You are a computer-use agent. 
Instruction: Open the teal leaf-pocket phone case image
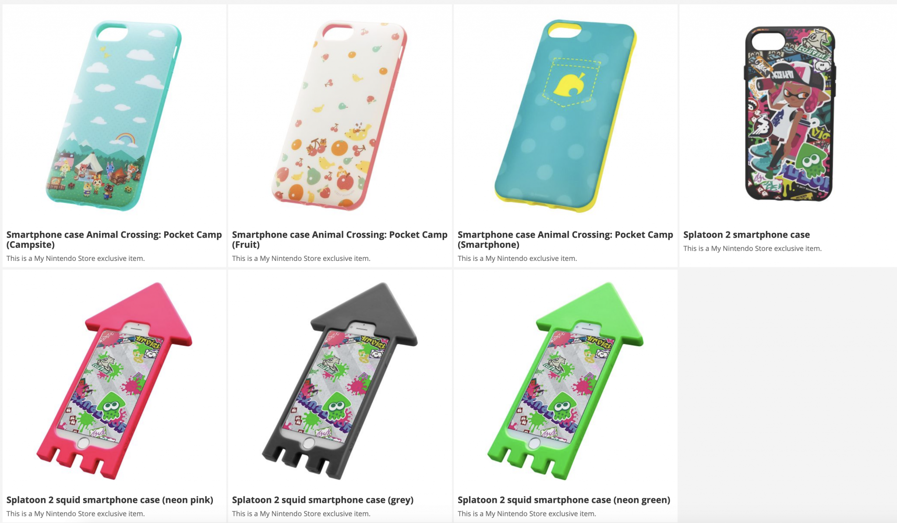(x=565, y=116)
